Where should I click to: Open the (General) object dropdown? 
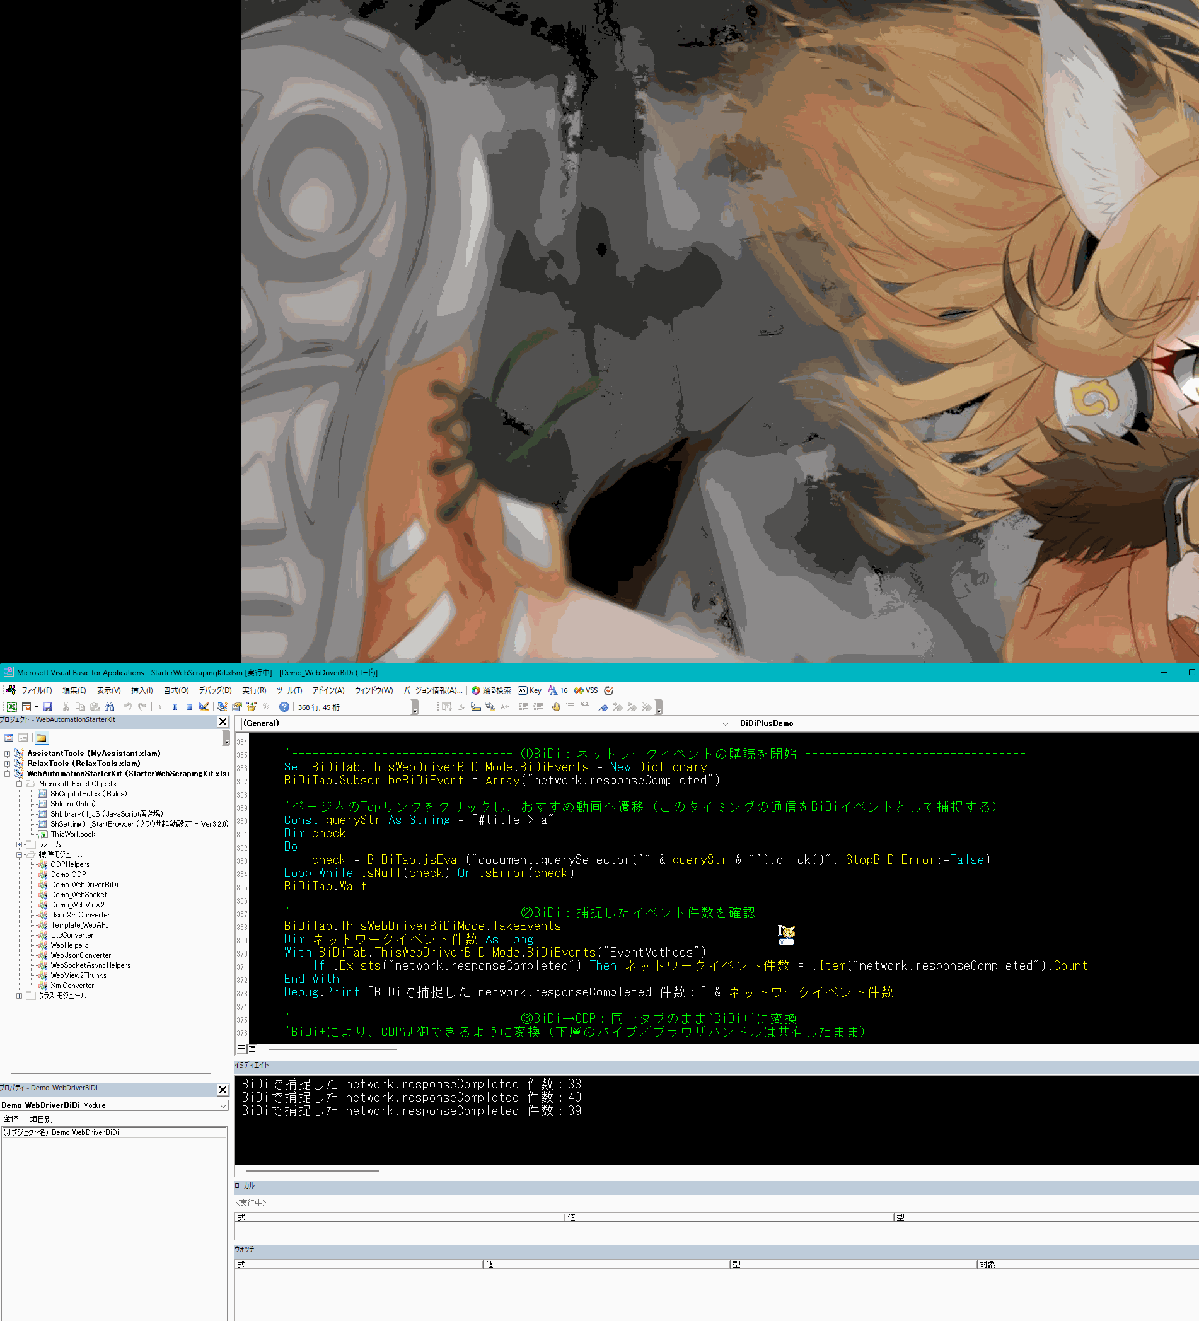(x=726, y=723)
